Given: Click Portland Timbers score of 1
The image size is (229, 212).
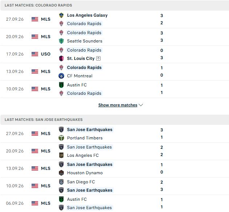Looking at the screenshot, I should [161, 137].
